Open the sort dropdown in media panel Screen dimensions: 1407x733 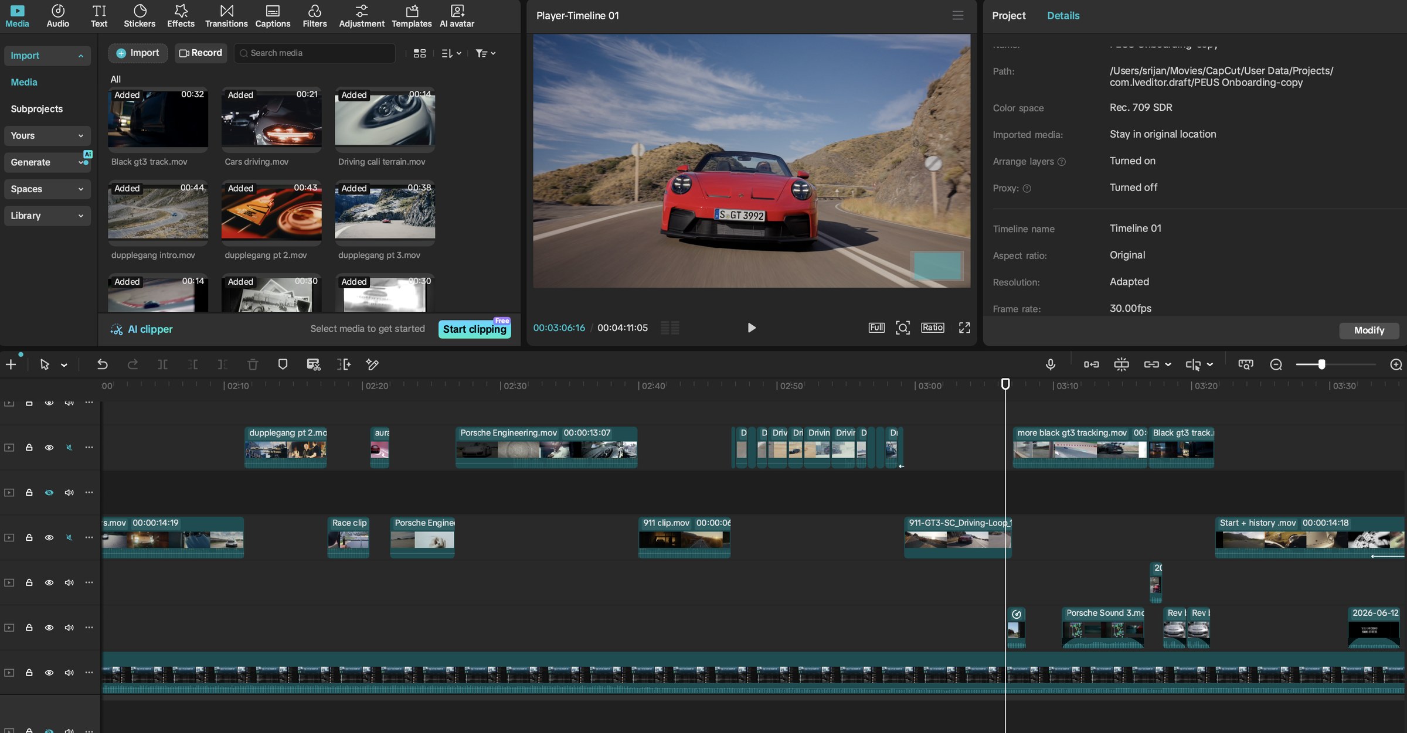(451, 53)
